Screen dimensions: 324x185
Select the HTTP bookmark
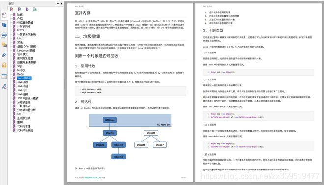(x=21, y=30)
